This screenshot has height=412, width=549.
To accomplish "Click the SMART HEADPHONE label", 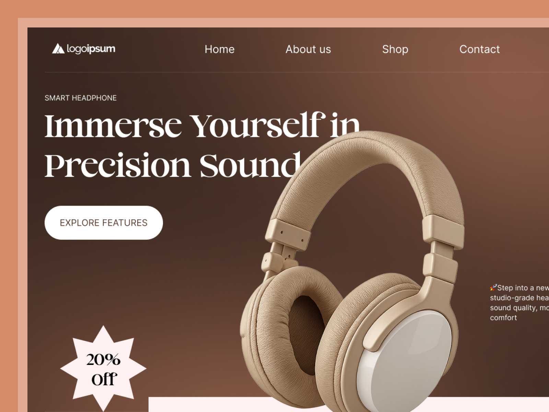I will click(x=81, y=98).
